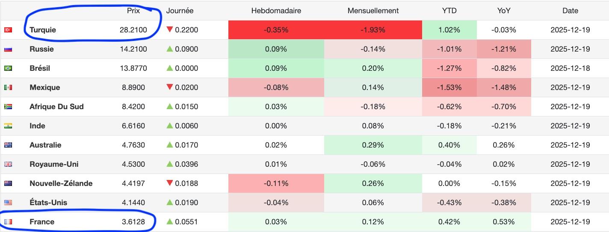Sort by the Prix column header
The image size is (609, 232).
133,11
